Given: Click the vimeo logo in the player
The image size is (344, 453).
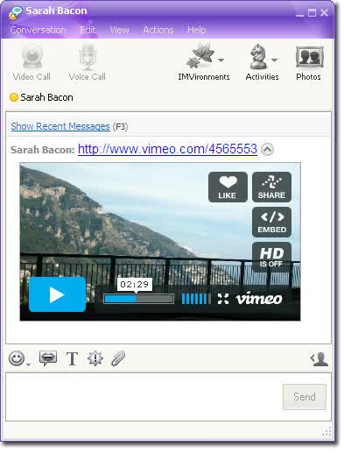Looking at the screenshot, I should (x=259, y=298).
